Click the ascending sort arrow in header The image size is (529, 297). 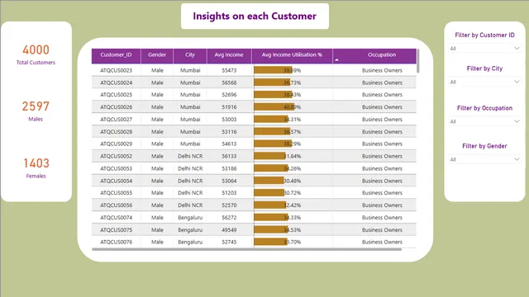336,60
